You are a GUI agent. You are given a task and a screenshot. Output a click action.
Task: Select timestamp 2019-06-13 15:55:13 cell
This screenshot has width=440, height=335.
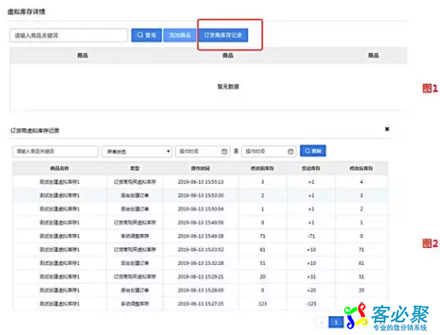tap(201, 182)
